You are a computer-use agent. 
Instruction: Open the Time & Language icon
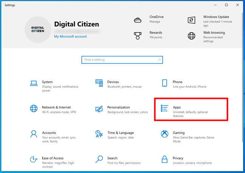coord(99,134)
